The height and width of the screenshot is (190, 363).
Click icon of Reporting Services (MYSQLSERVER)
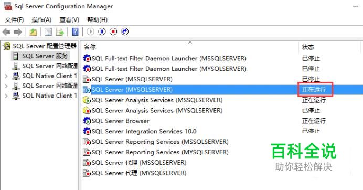coord(87,152)
